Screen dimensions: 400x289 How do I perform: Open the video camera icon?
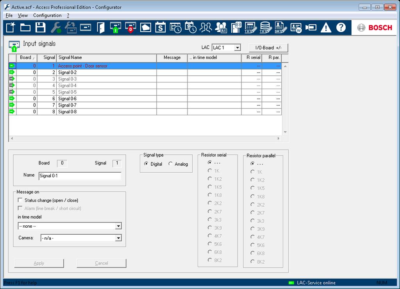coord(311,27)
